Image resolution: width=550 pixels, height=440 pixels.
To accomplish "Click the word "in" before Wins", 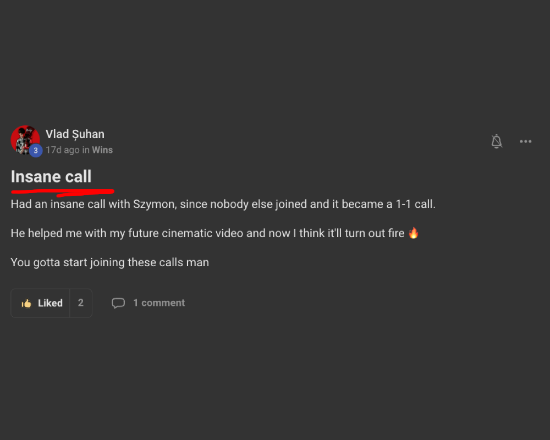I will 86,150.
